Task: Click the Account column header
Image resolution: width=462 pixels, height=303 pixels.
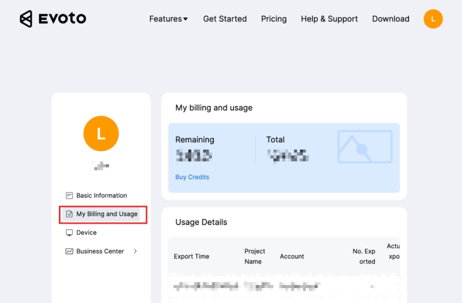Action: (292, 256)
